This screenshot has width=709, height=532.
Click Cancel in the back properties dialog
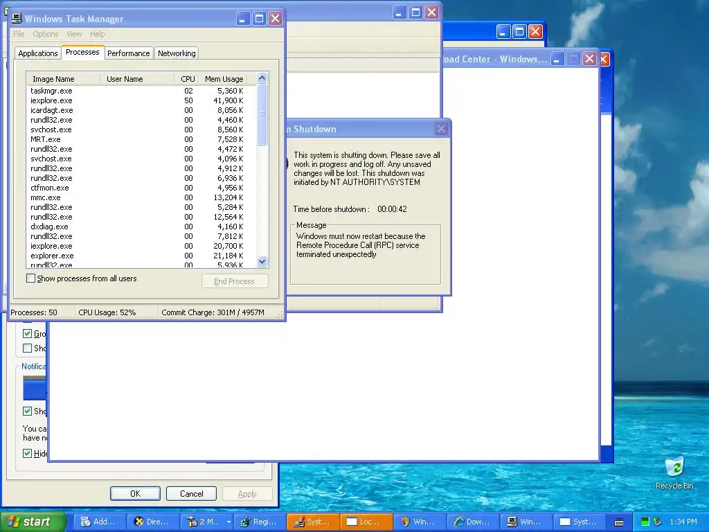191,493
